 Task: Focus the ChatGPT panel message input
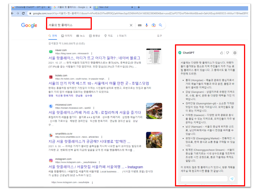204,179
